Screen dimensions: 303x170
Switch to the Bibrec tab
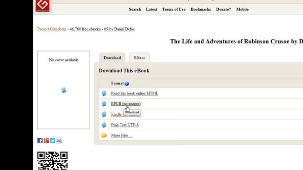[x=139, y=58]
